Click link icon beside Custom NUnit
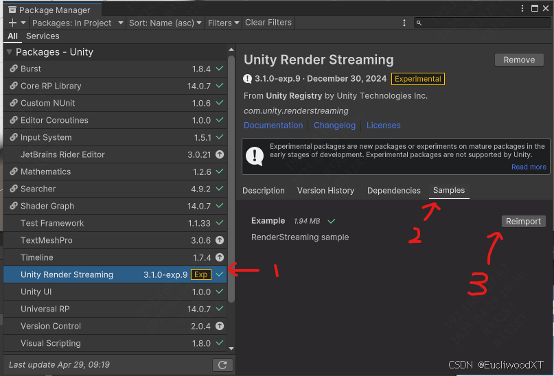The image size is (554, 376). coord(14,103)
